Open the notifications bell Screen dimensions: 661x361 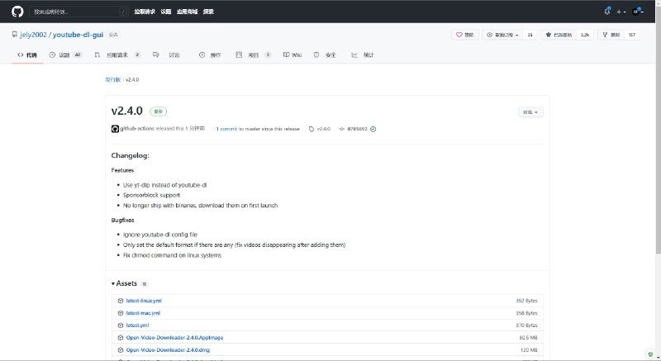(607, 12)
